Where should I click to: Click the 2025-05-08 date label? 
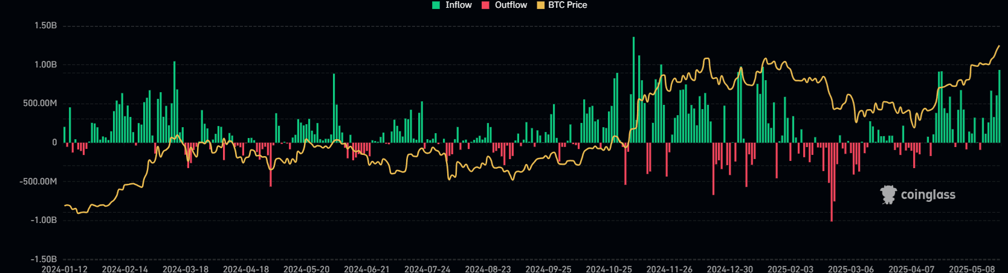(x=972, y=269)
